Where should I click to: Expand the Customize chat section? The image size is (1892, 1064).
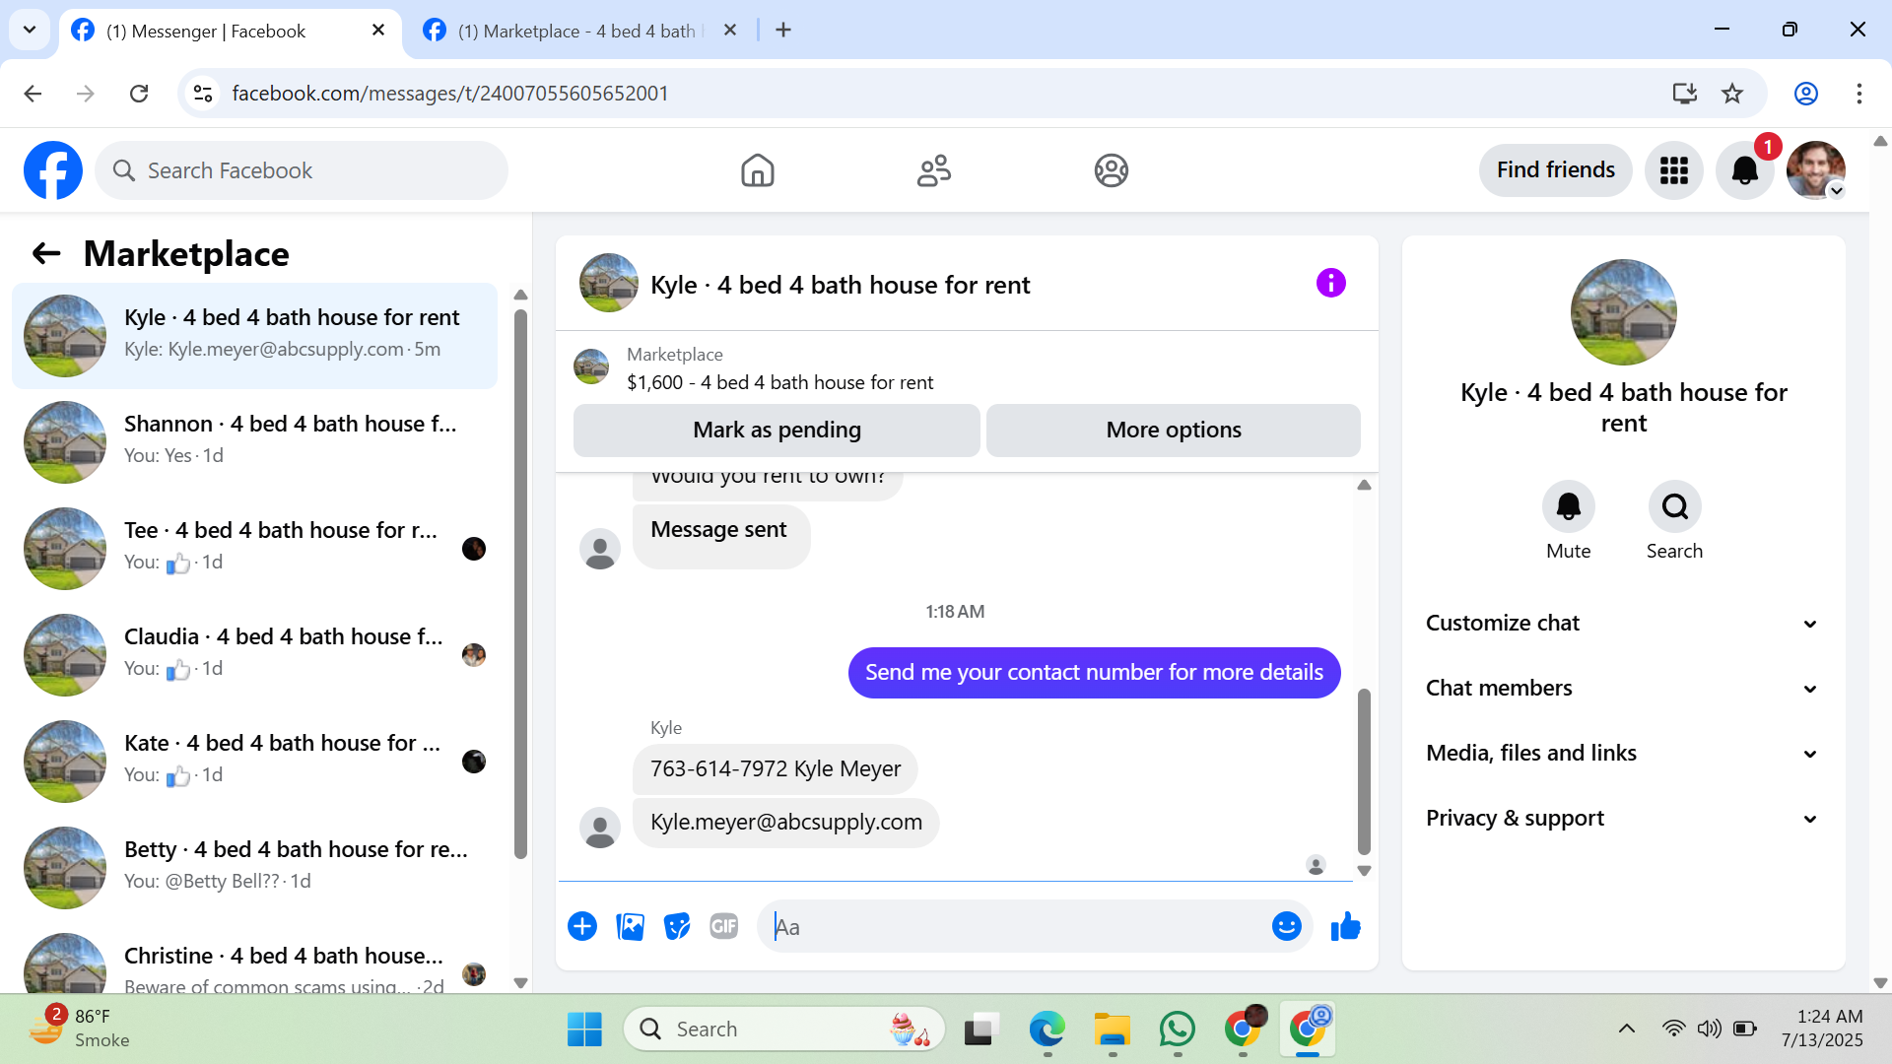(1622, 624)
